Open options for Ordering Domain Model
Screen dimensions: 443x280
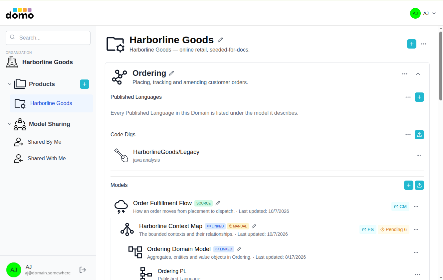tap(416, 252)
